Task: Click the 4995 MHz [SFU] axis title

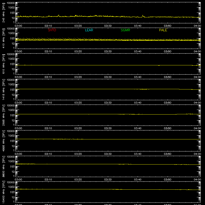Action: [3, 141]
